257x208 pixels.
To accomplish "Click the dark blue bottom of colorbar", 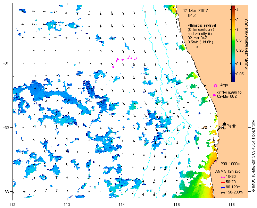I will click(x=233, y=80).
